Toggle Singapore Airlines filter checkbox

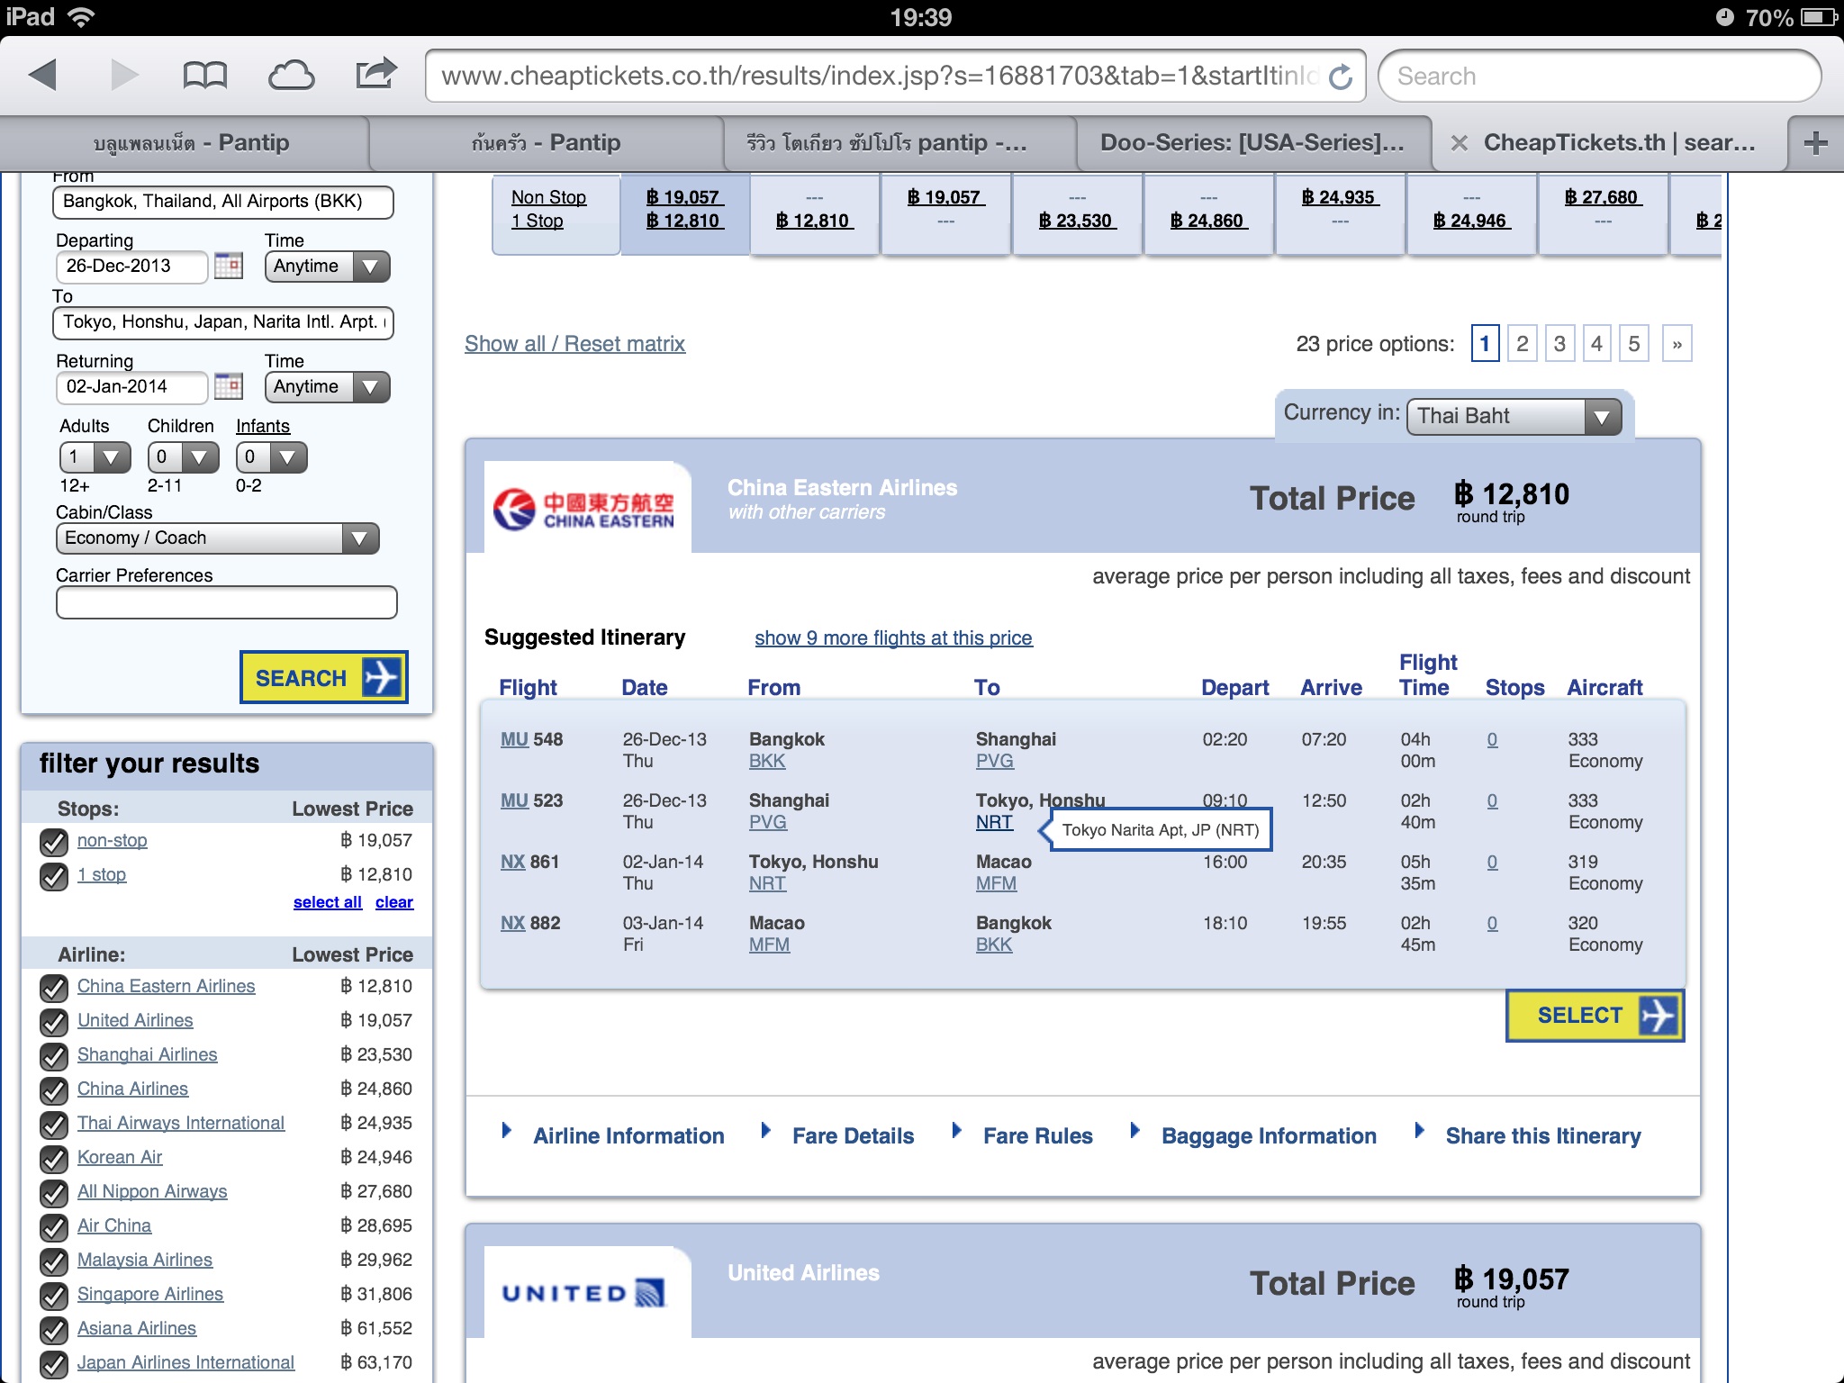54,1296
